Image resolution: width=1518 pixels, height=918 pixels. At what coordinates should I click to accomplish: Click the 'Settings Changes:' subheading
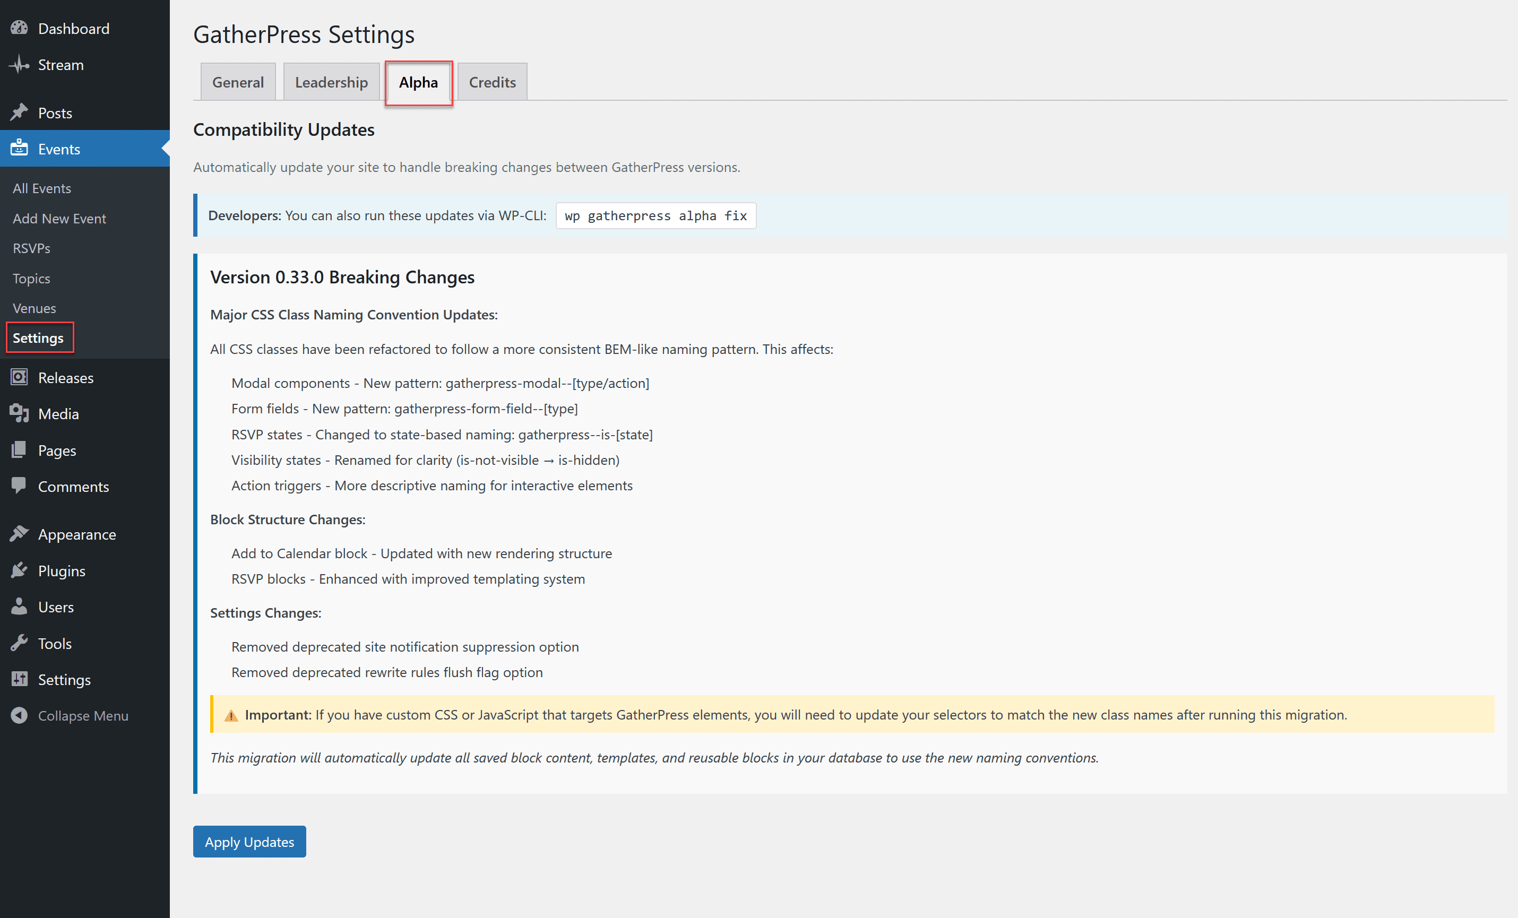265,612
